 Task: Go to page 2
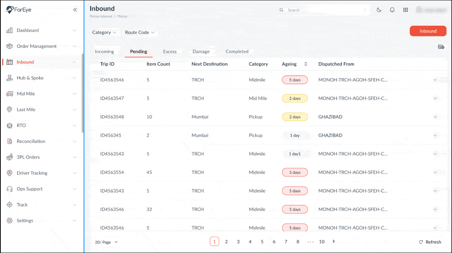point(226,242)
